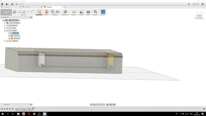The height and width of the screenshot is (116, 206).
Task: Collapse the root component tree node
Action: point(3,20)
